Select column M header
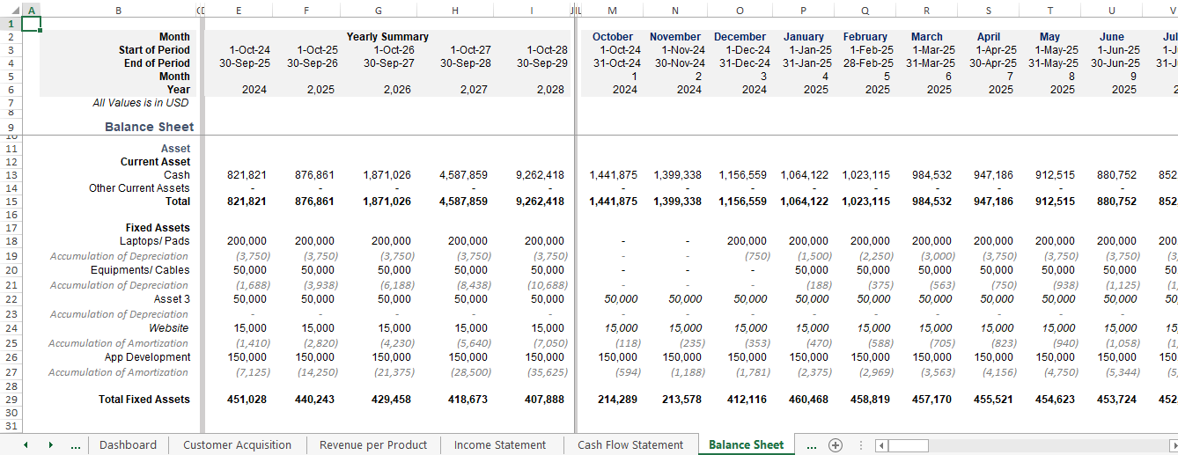Screen dimensions: 1178x455 [x=613, y=10]
